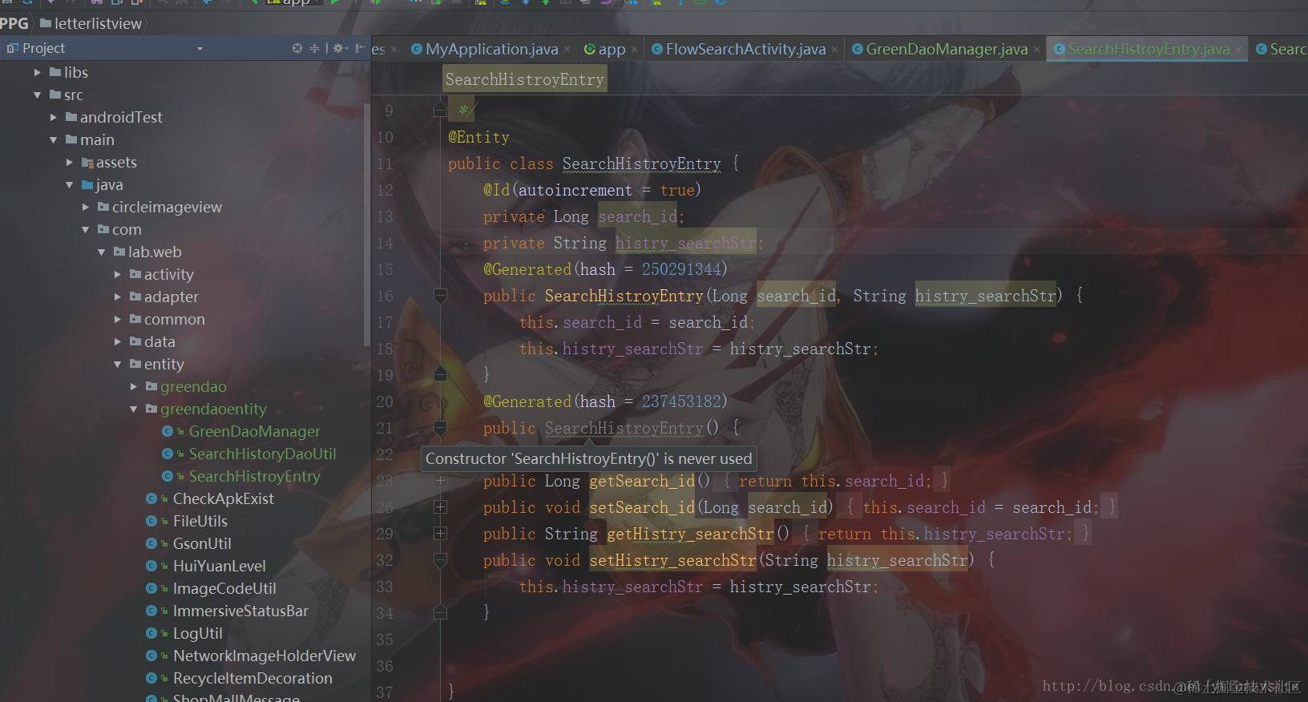The image size is (1308, 702).
Task: Click the class icon beside CheckApkExist
Action: pyautogui.click(x=151, y=498)
